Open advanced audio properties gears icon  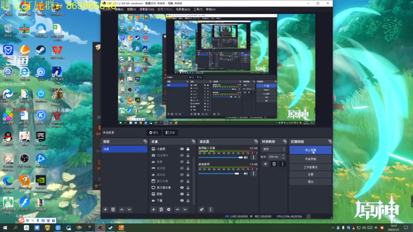(x=202, y=209)
